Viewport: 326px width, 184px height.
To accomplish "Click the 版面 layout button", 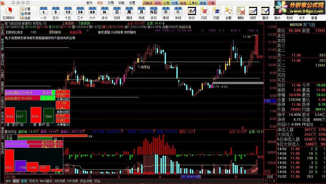I will (x=203, y=3).
